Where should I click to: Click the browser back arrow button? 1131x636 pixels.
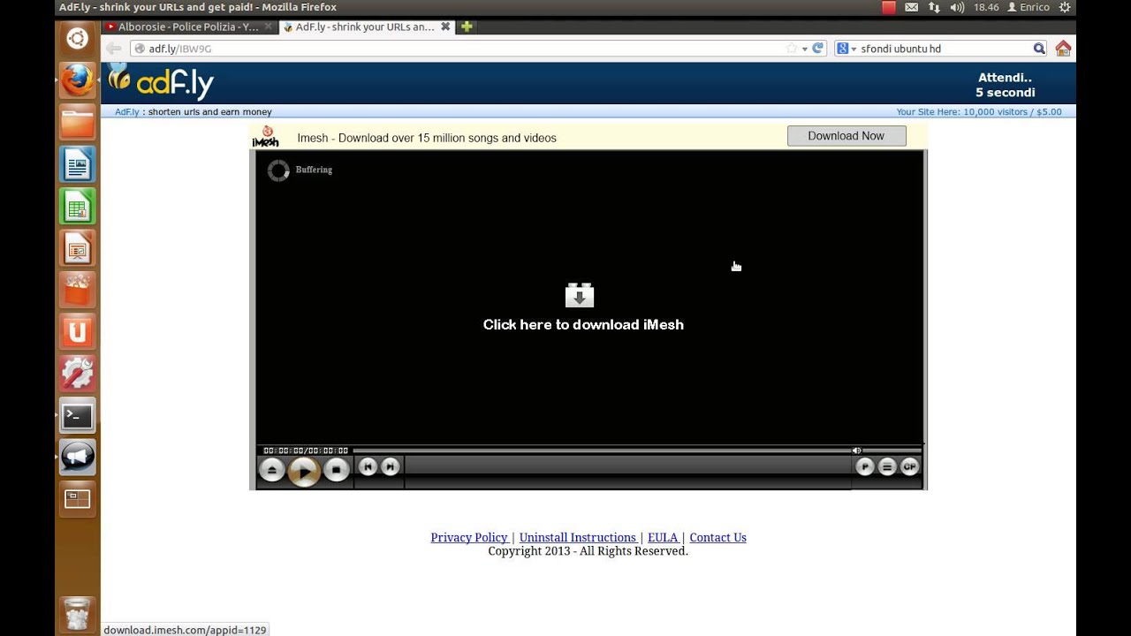click(113, 49)
